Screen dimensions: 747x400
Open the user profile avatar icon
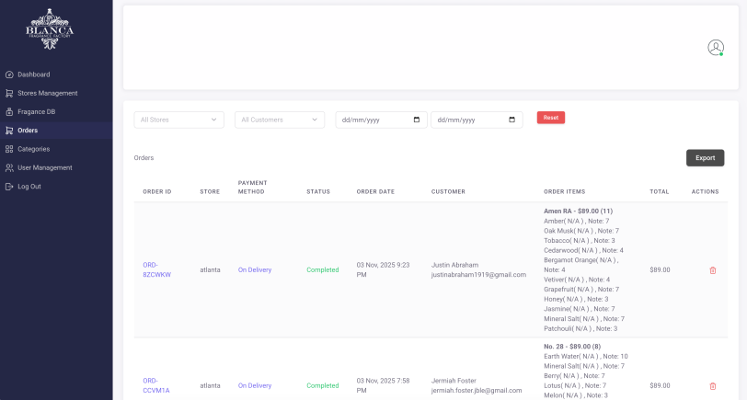tap(715, 48)
